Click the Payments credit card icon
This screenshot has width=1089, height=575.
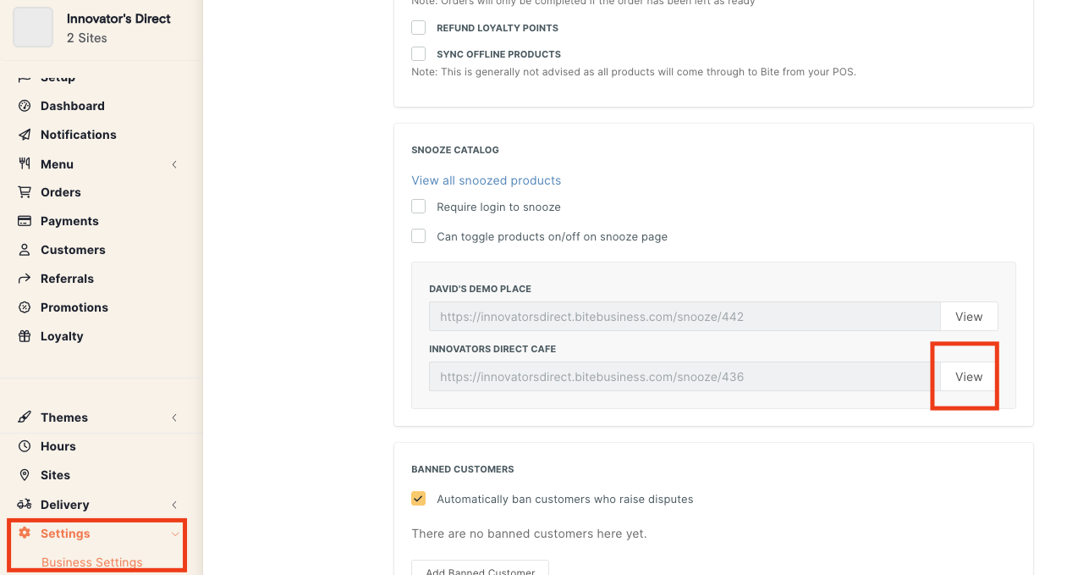point(25,221)
